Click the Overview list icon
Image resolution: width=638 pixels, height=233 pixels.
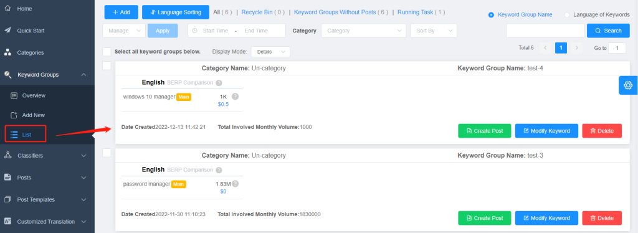tap(14, 95)
